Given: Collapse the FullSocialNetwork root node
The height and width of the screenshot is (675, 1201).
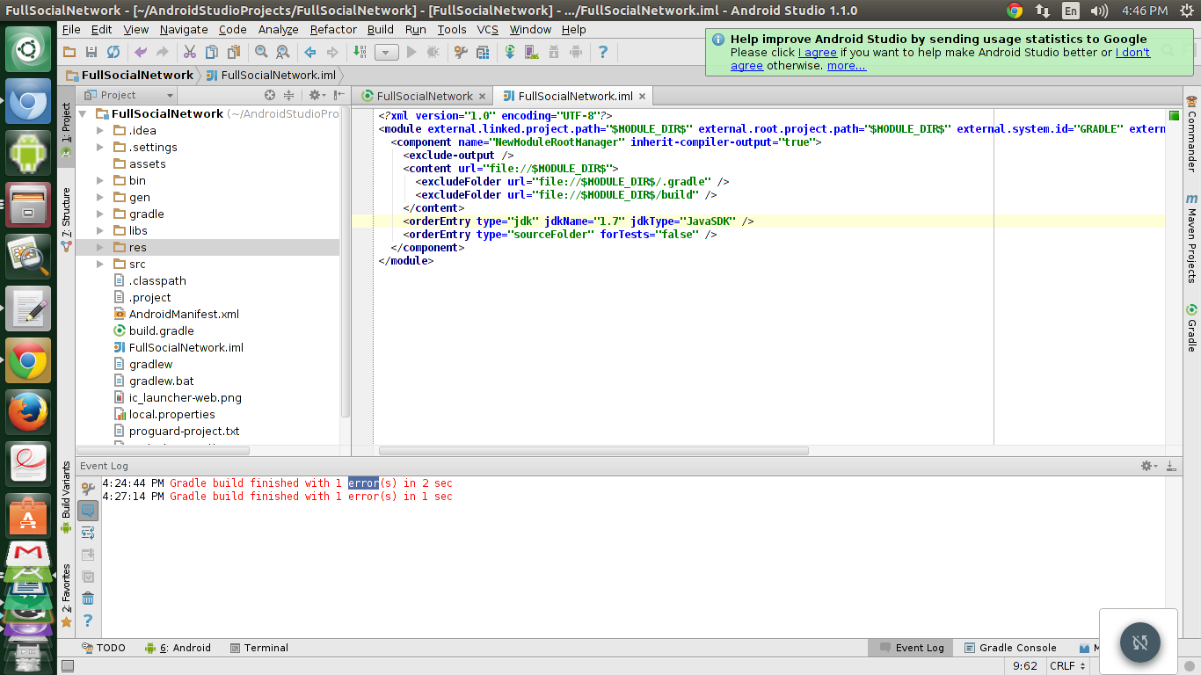Looking at the screenshot, I should tap(83, 113).
